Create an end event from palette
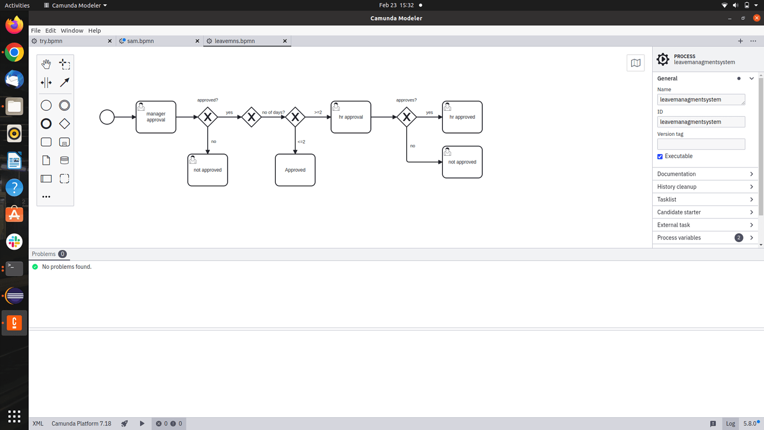 pos(46,124)
